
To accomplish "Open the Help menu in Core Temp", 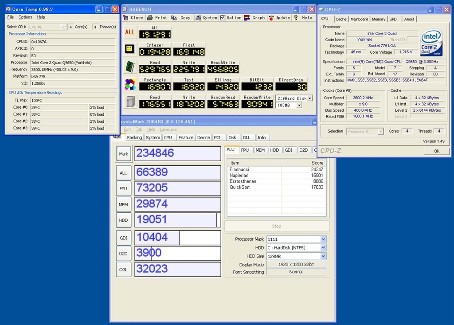I will [41, 17].
